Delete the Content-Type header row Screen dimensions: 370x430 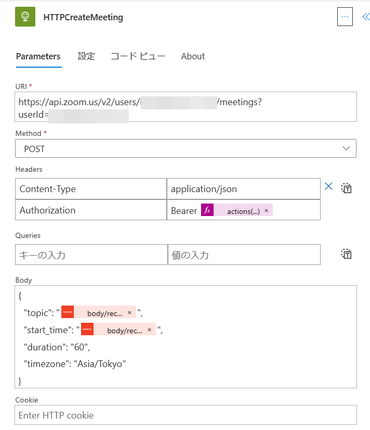click(x=328, y=186)
